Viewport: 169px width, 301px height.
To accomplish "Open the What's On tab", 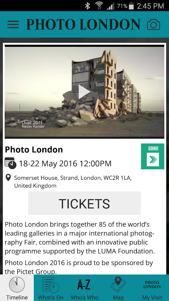I will 51,288.
